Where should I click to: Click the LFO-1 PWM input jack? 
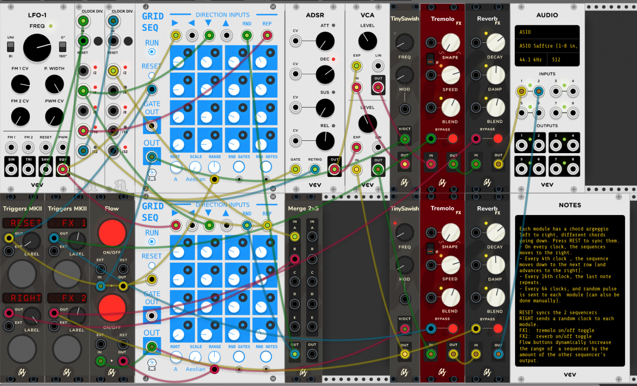[63, 147]
